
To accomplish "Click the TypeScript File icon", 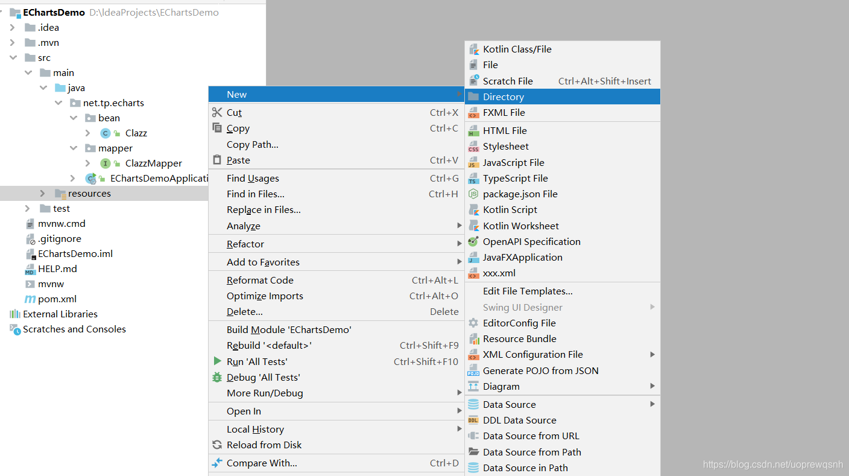I will pos(473,179).
